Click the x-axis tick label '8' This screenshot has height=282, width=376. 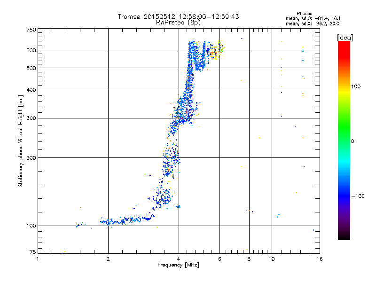(x=249, y=259)
